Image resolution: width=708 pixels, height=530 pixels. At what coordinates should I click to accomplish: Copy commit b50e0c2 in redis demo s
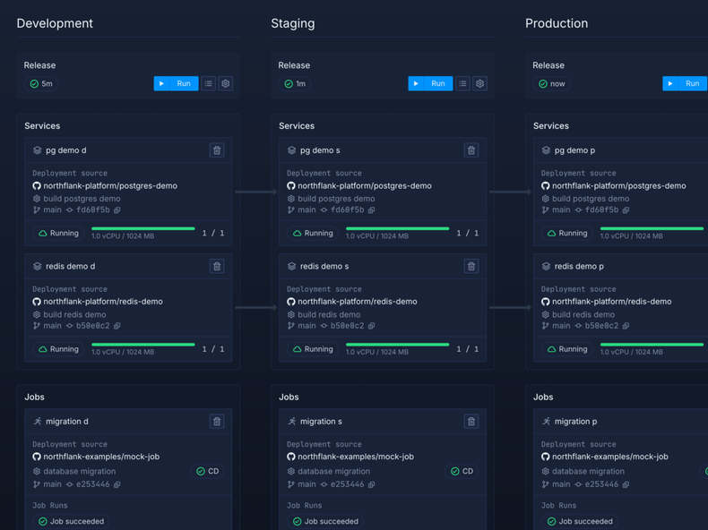[x=372, y=326]
